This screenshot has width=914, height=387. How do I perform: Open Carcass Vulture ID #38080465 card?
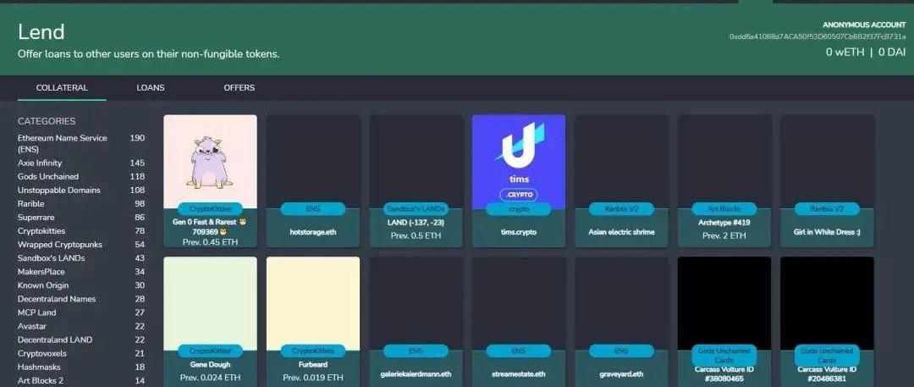[724, 322]
